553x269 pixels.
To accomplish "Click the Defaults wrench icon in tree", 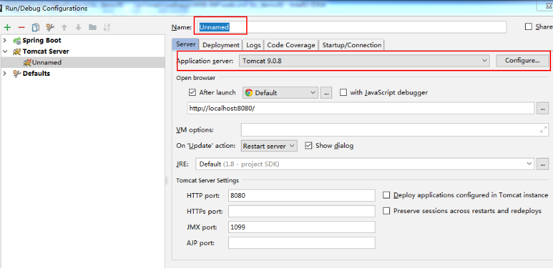I will (17, 74).
